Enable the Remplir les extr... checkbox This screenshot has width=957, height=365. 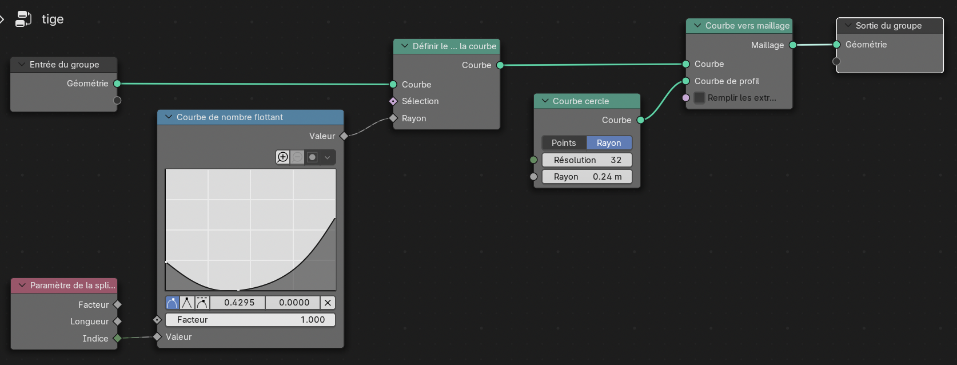pos(699,98)
